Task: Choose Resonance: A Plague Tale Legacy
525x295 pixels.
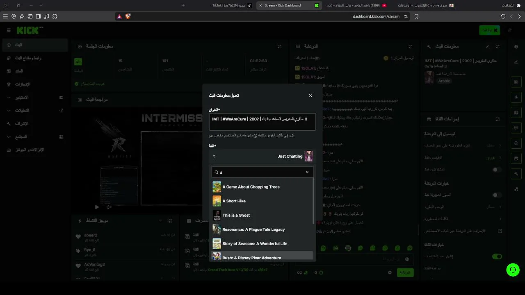Action: point(262,229)
